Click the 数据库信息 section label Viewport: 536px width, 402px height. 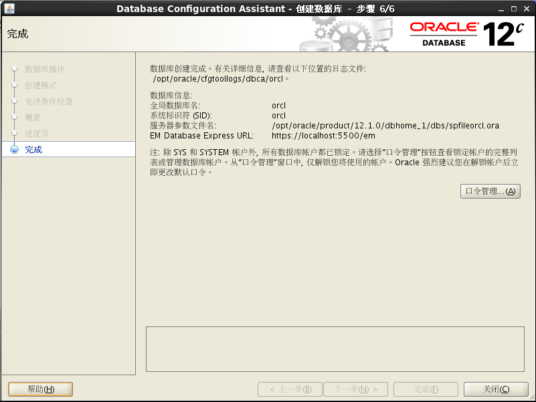(171, 96)
